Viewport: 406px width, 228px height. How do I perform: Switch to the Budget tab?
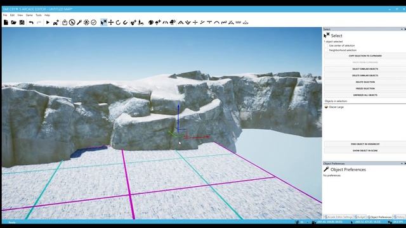(360, 217)
